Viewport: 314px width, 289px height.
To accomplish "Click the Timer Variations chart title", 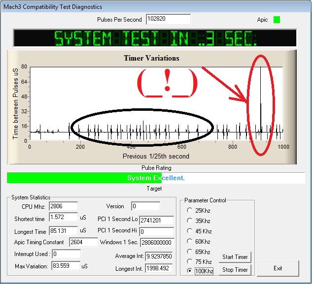I will click(151, 58).
